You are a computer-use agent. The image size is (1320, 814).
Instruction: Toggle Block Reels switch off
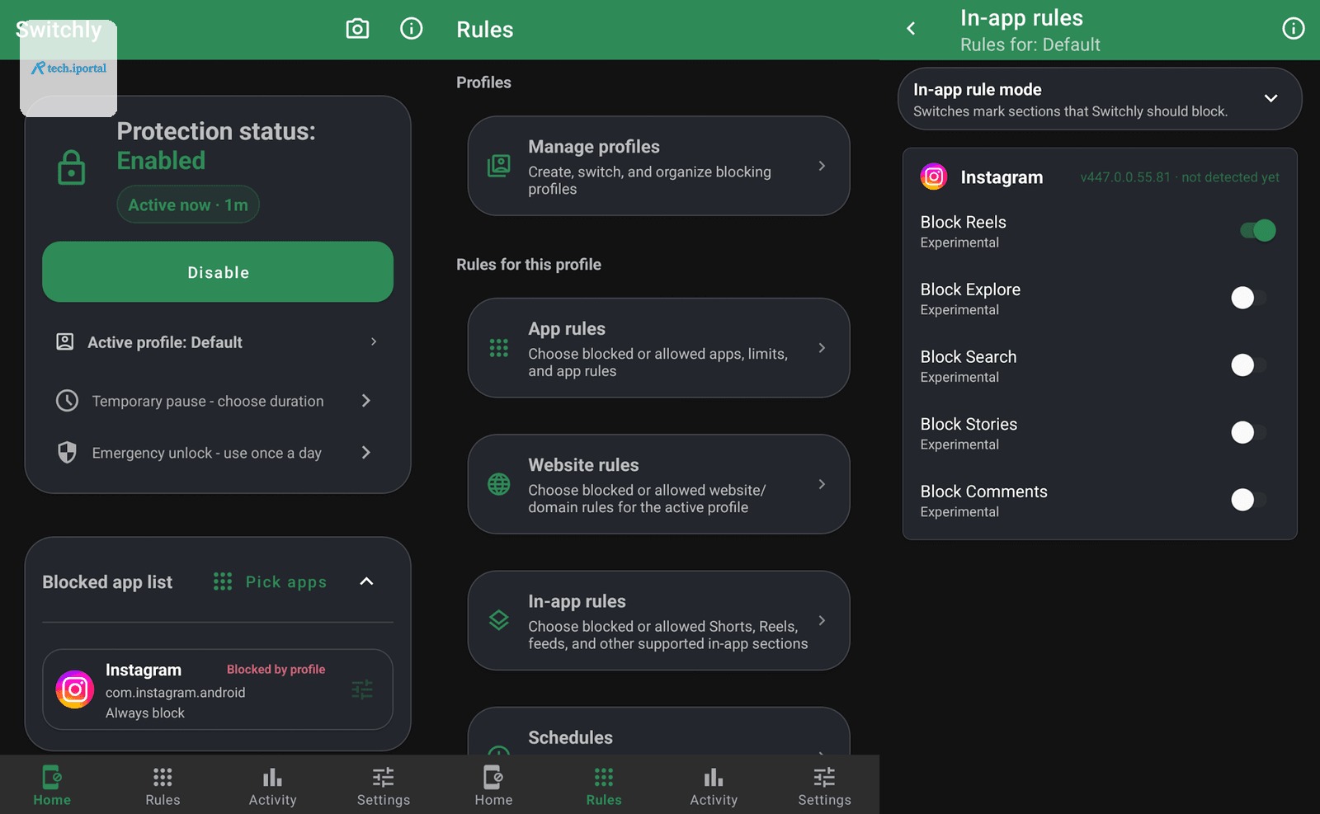point(1258,230)
